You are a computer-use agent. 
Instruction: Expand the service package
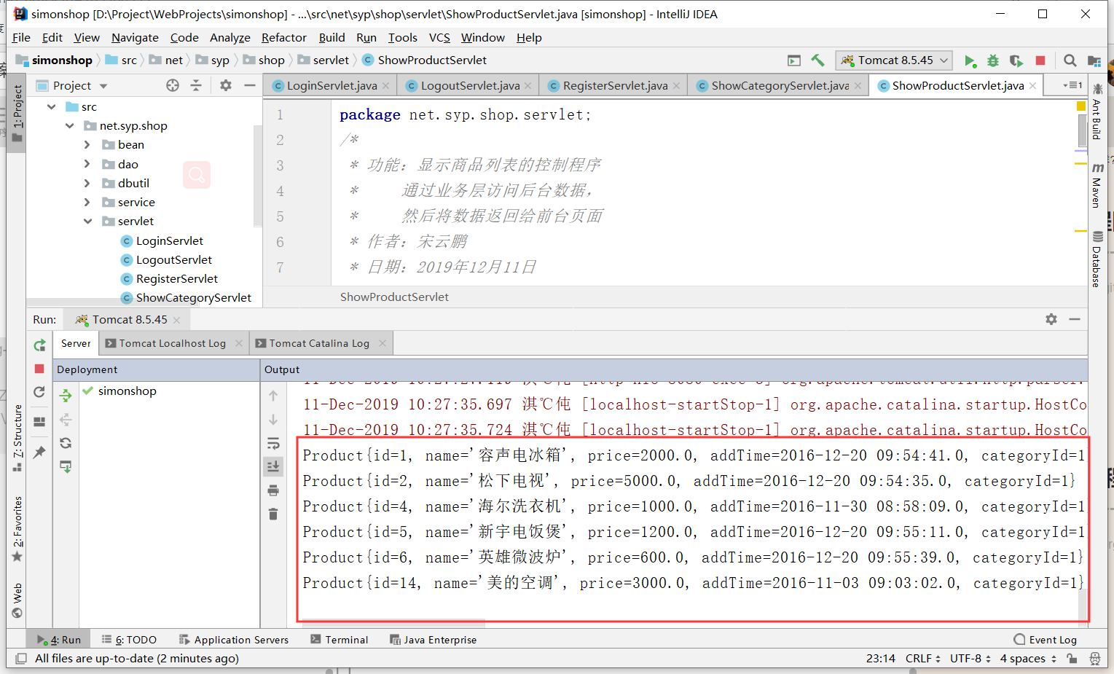coord(87,202)
